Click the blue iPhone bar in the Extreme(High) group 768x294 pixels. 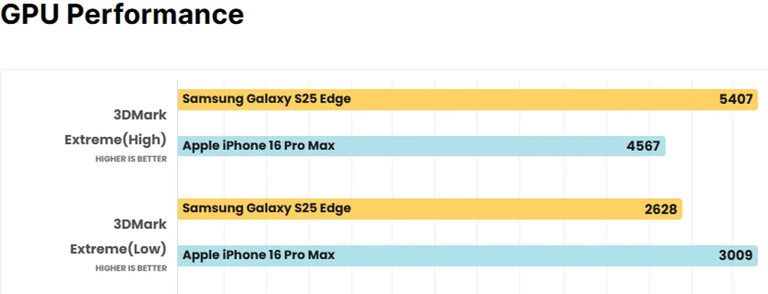[x=421, y=146]
